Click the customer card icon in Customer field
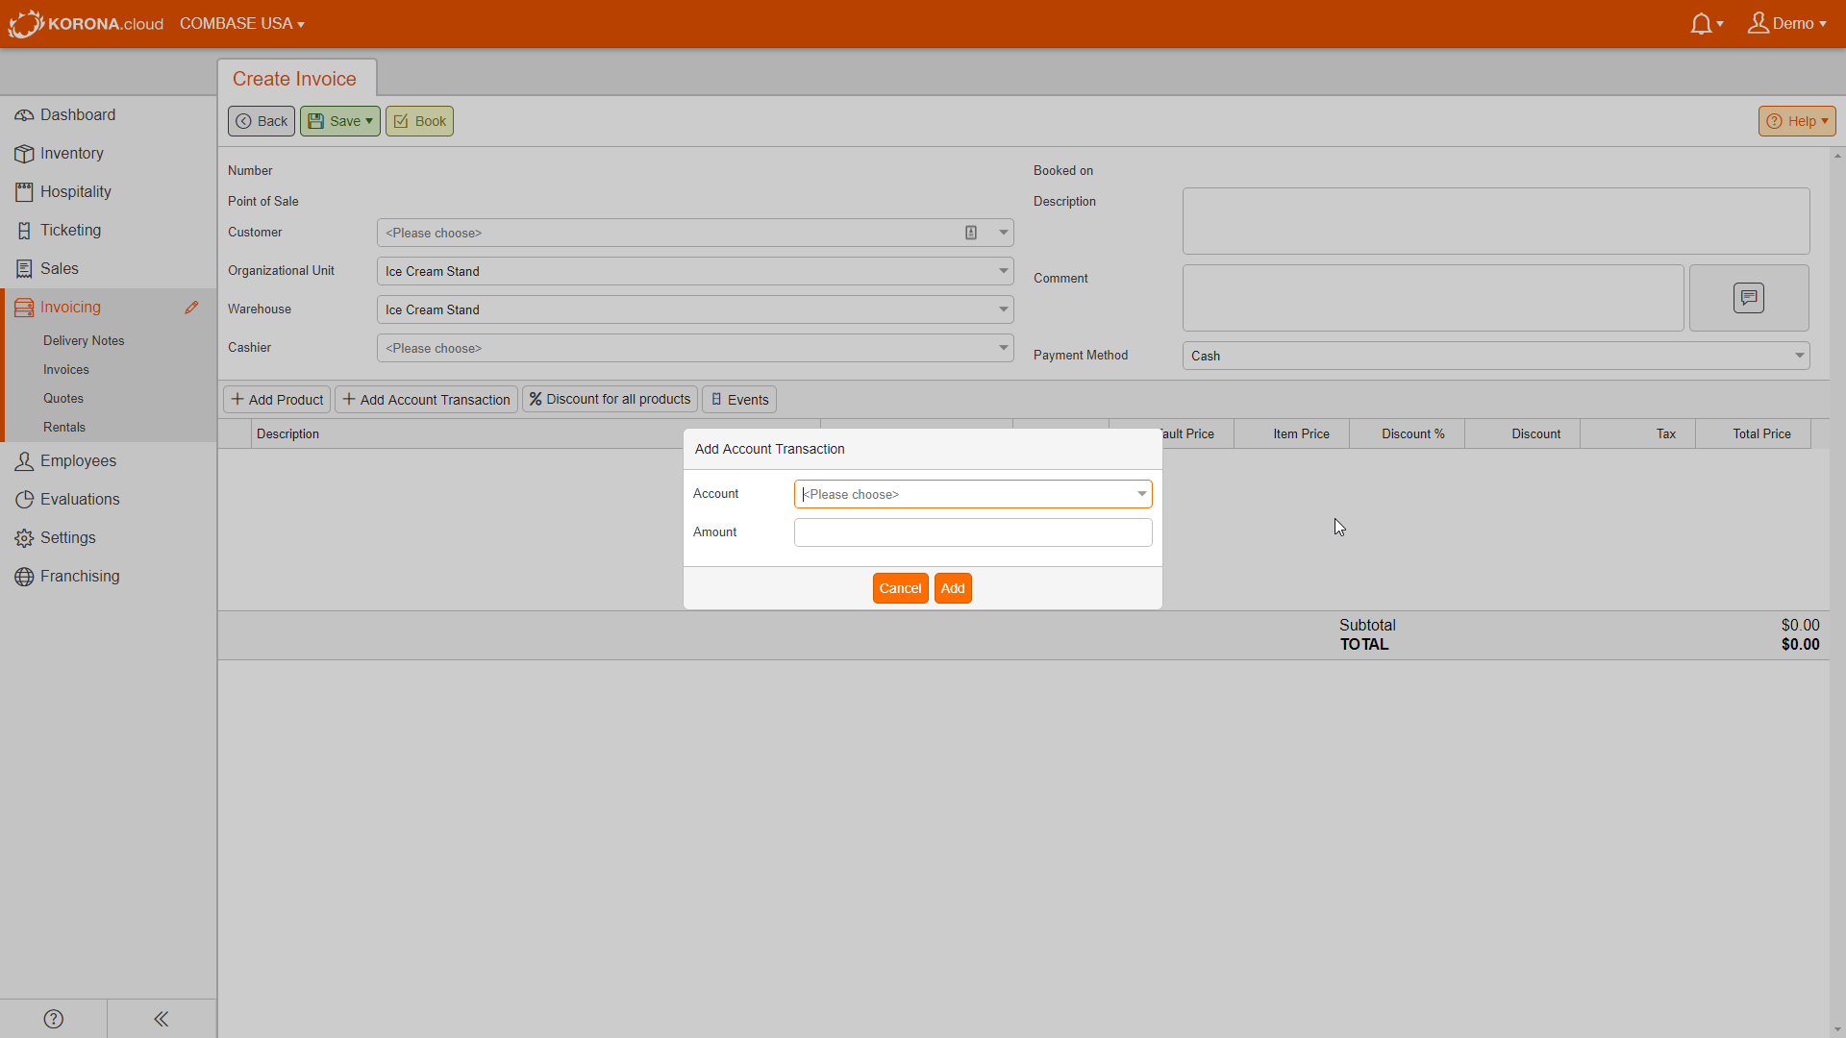This screenshot has width=1846, height=1038. 971,233
